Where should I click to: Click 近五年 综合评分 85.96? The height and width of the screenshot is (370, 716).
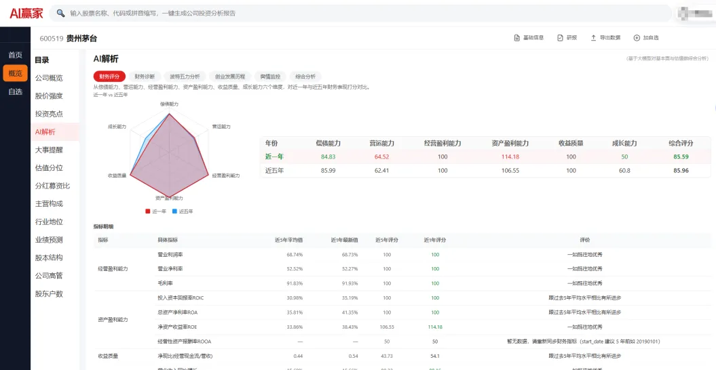[681, 171]
